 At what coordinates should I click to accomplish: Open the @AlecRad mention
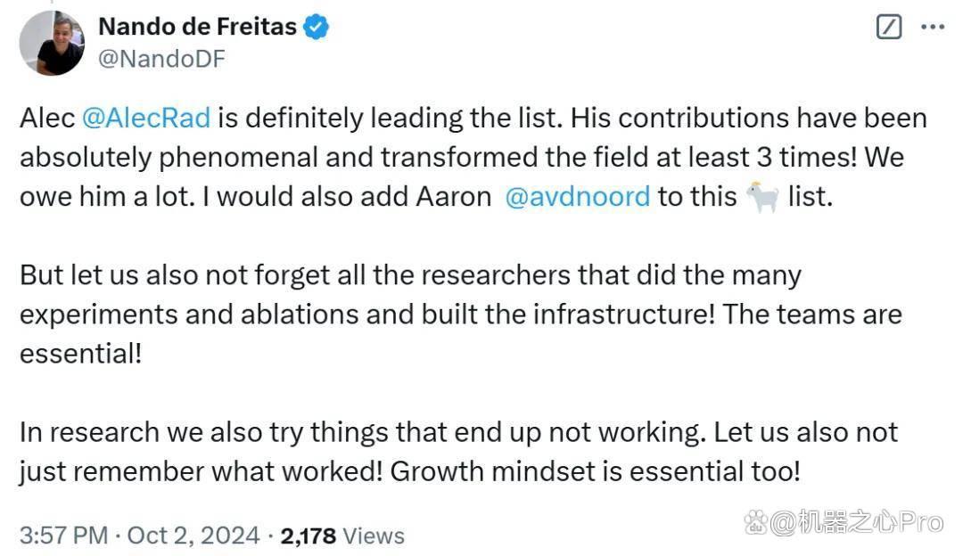[x=146, y=118]
